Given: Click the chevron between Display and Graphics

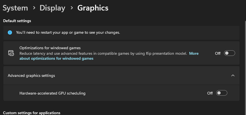Looking at the screenshot, I should tap(72, 8).
